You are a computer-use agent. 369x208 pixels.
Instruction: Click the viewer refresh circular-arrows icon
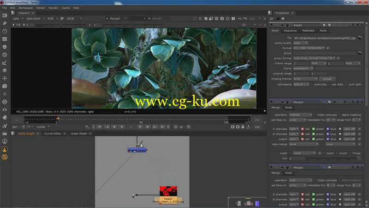point(222,18)
